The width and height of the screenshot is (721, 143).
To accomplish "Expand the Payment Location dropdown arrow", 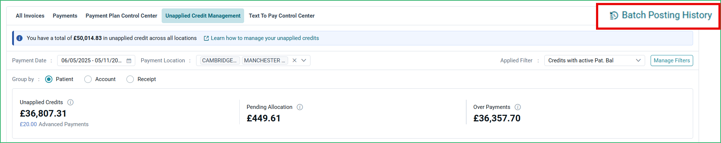I will pos(304,60).
